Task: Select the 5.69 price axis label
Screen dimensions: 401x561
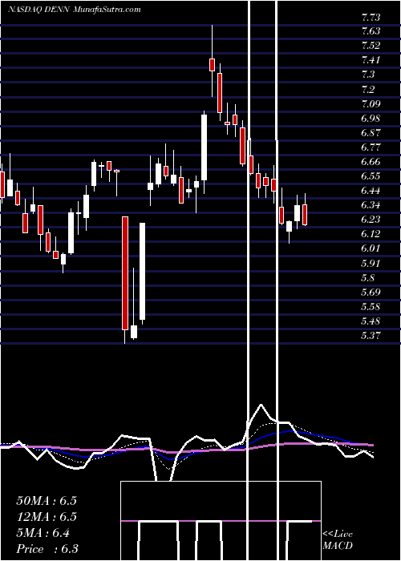Action: 371,293
